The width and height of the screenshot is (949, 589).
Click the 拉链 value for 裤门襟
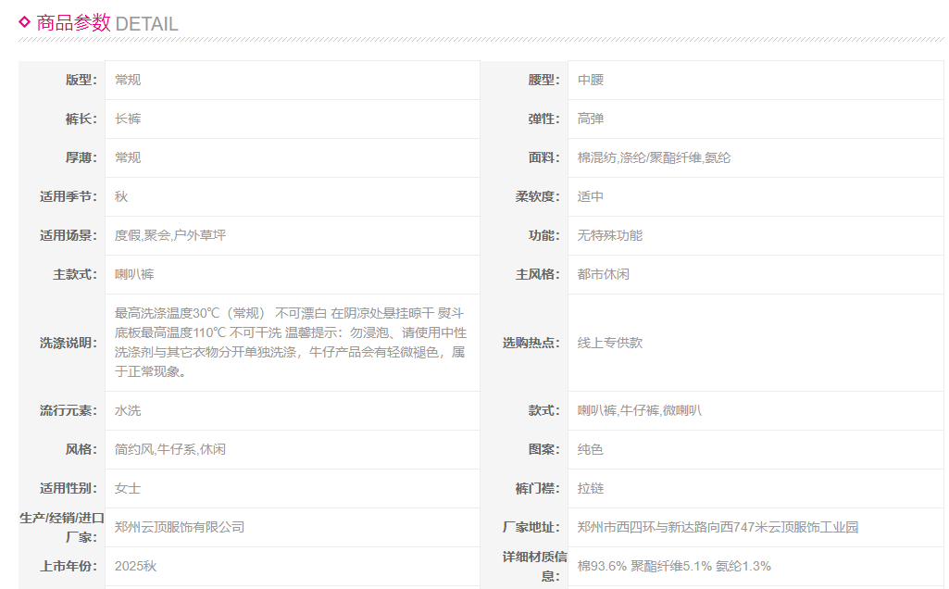pos(591,488)
